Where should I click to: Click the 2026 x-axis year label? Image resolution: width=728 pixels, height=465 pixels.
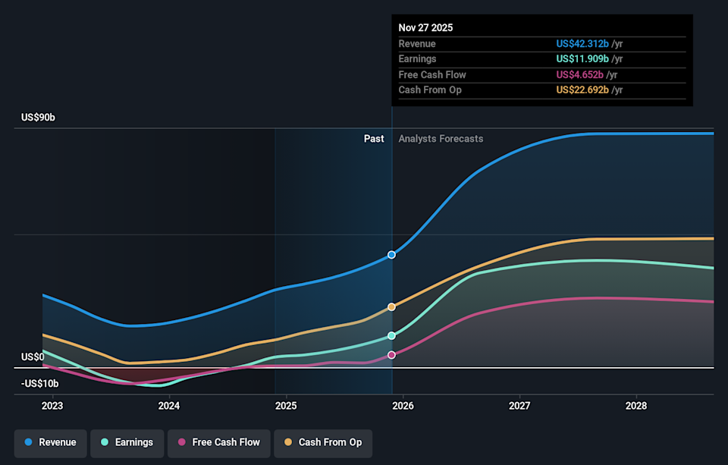pyautogui.click(x=403, y=406)
